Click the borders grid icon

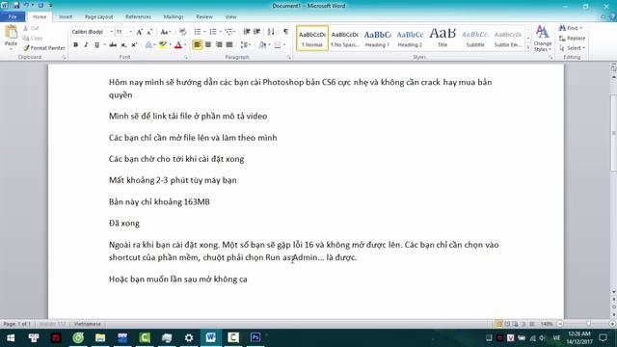tap(278, 45)
